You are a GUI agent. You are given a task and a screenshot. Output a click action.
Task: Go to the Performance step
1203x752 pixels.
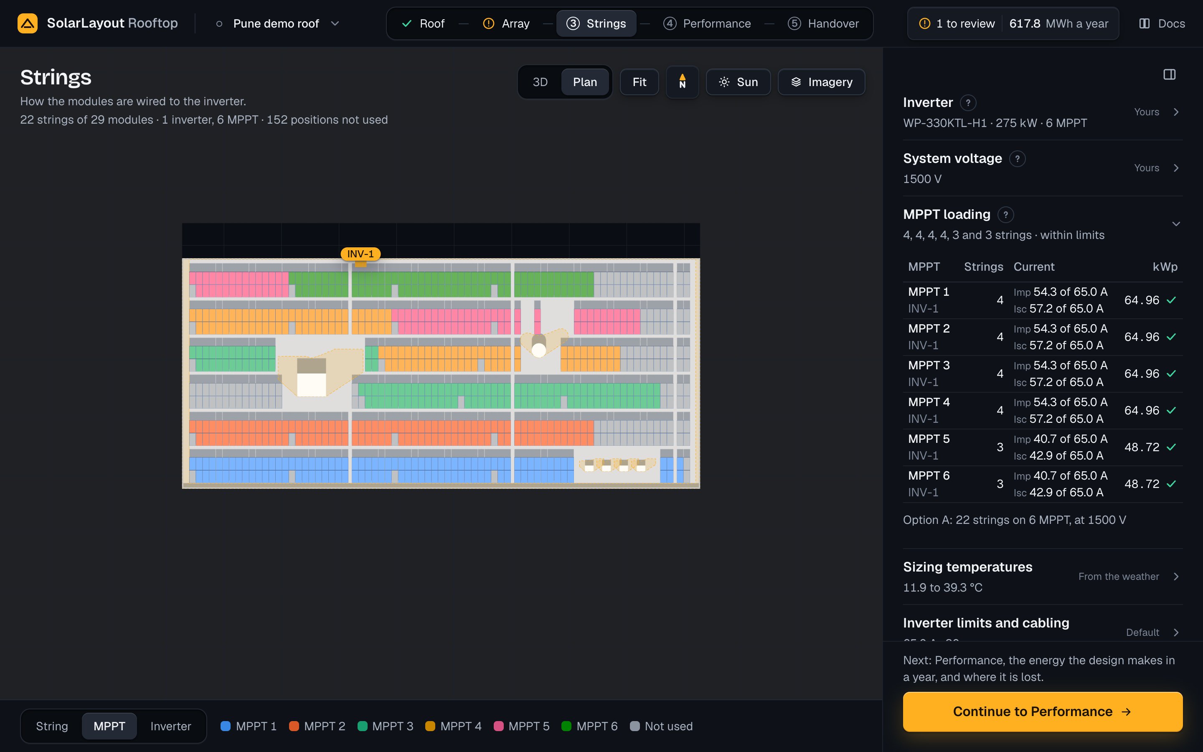pos(706,23)
